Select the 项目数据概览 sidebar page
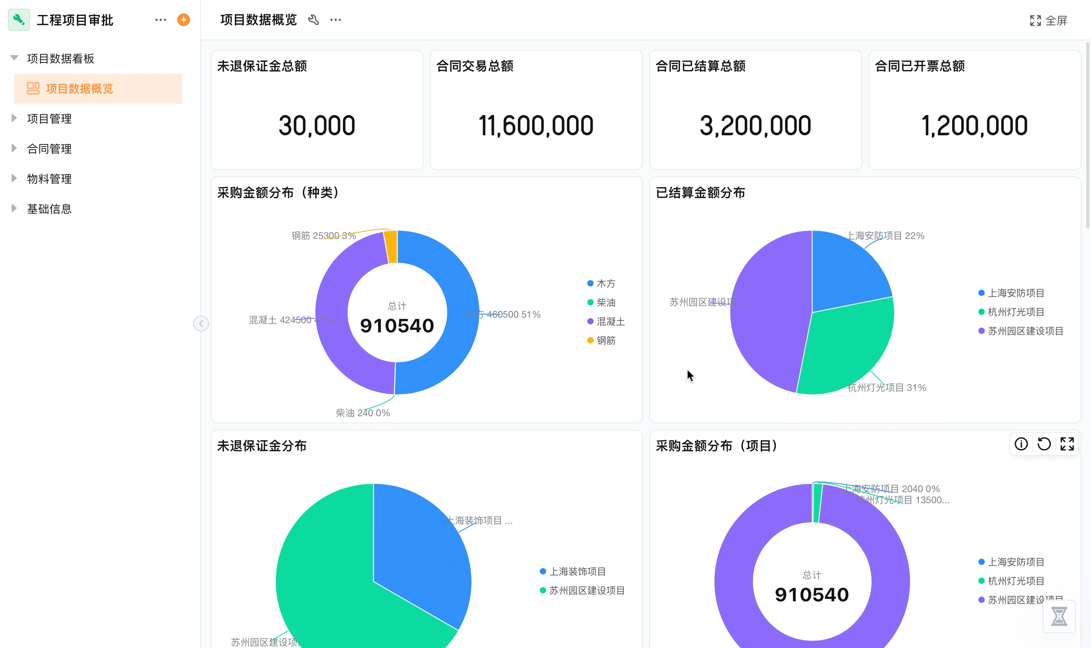Viewport: 1091px width, 648px height. [x=98, y=89]
